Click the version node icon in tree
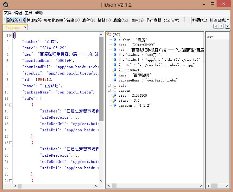The width and height of the screenshot is (233, 192). pyautogui.click(x=115, y=105)
